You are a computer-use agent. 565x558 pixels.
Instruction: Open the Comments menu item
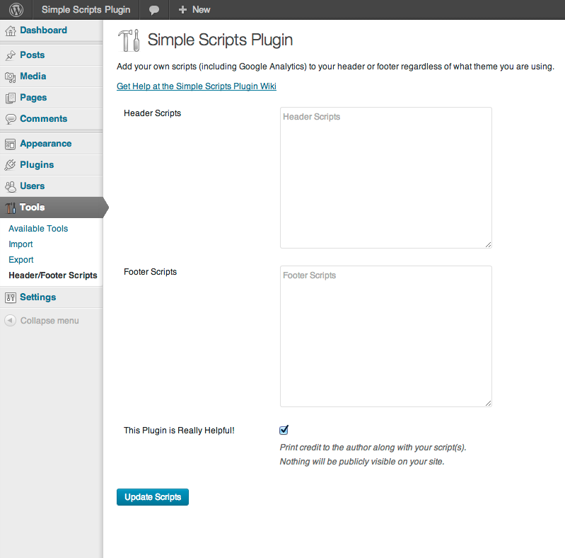pos(43,119)
